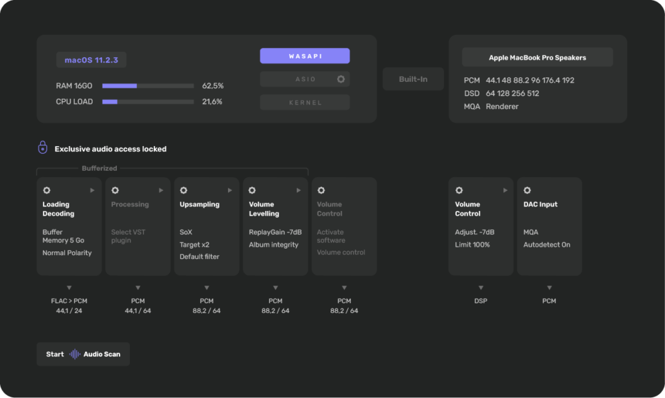This screenshot has height=398, width=665.
Task: Click down arrow under Upsampling card
Action: pyautogui.click(x=207, y=288)
